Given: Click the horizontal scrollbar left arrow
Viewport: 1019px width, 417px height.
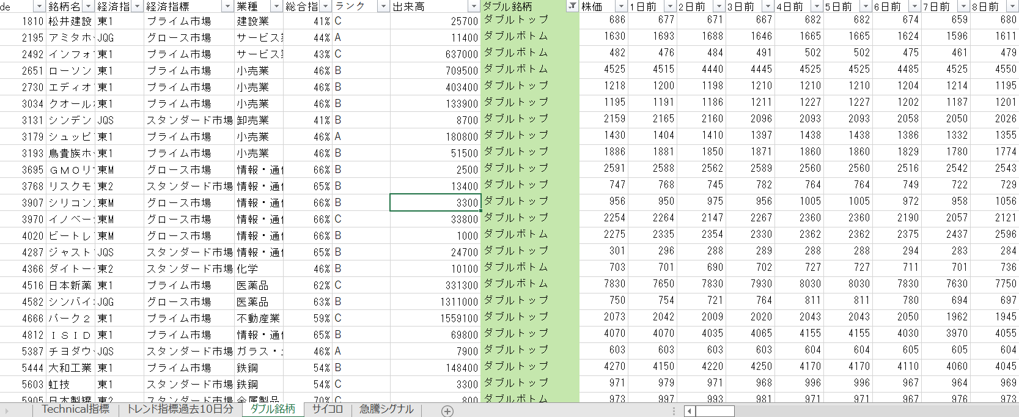Looking at the screenshot, I should (x=690, y=411).
